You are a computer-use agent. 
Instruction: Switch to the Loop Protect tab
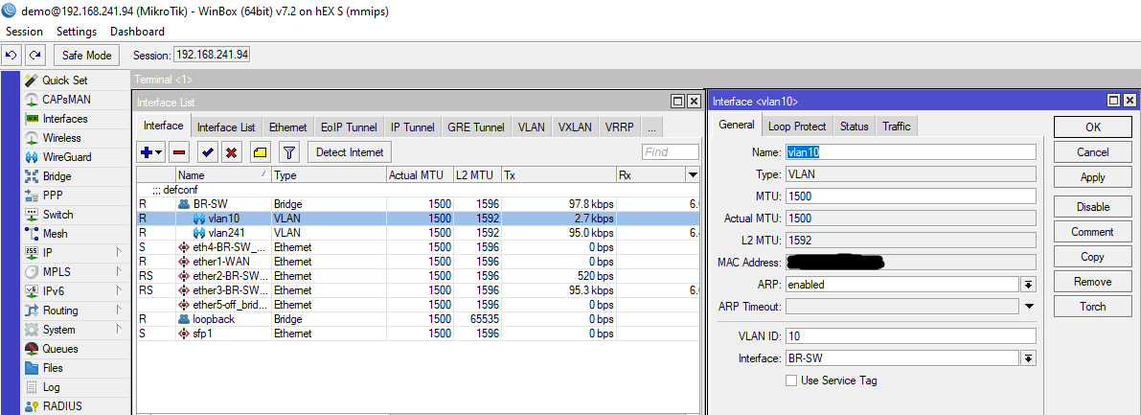tap(797, 127)
